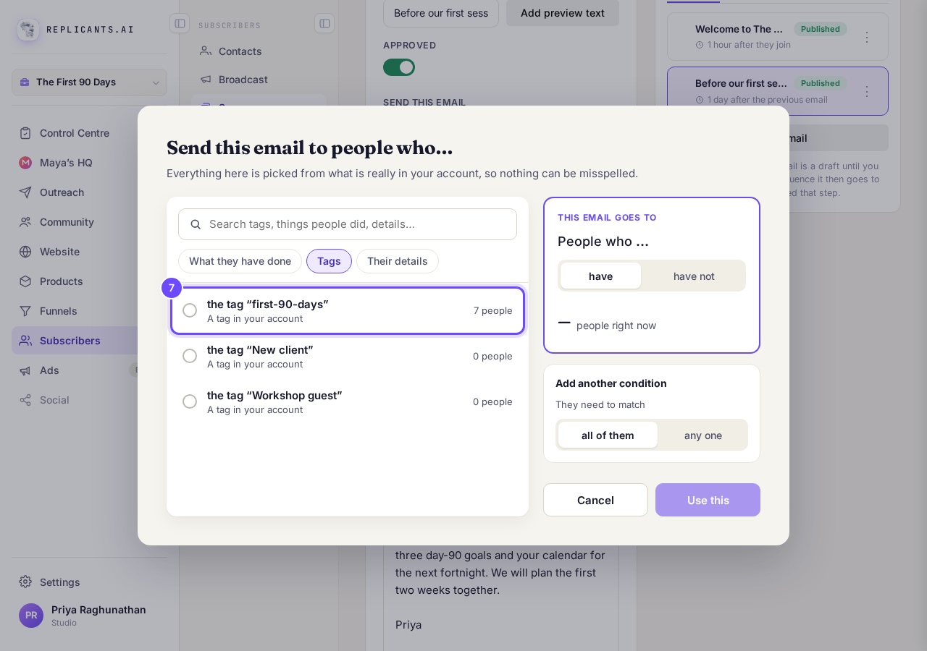Open Control Centre clipboard icon
Image resolution: width=927 pixels, height=651 pixels.
pyautogui.click(x=25, y=133)
